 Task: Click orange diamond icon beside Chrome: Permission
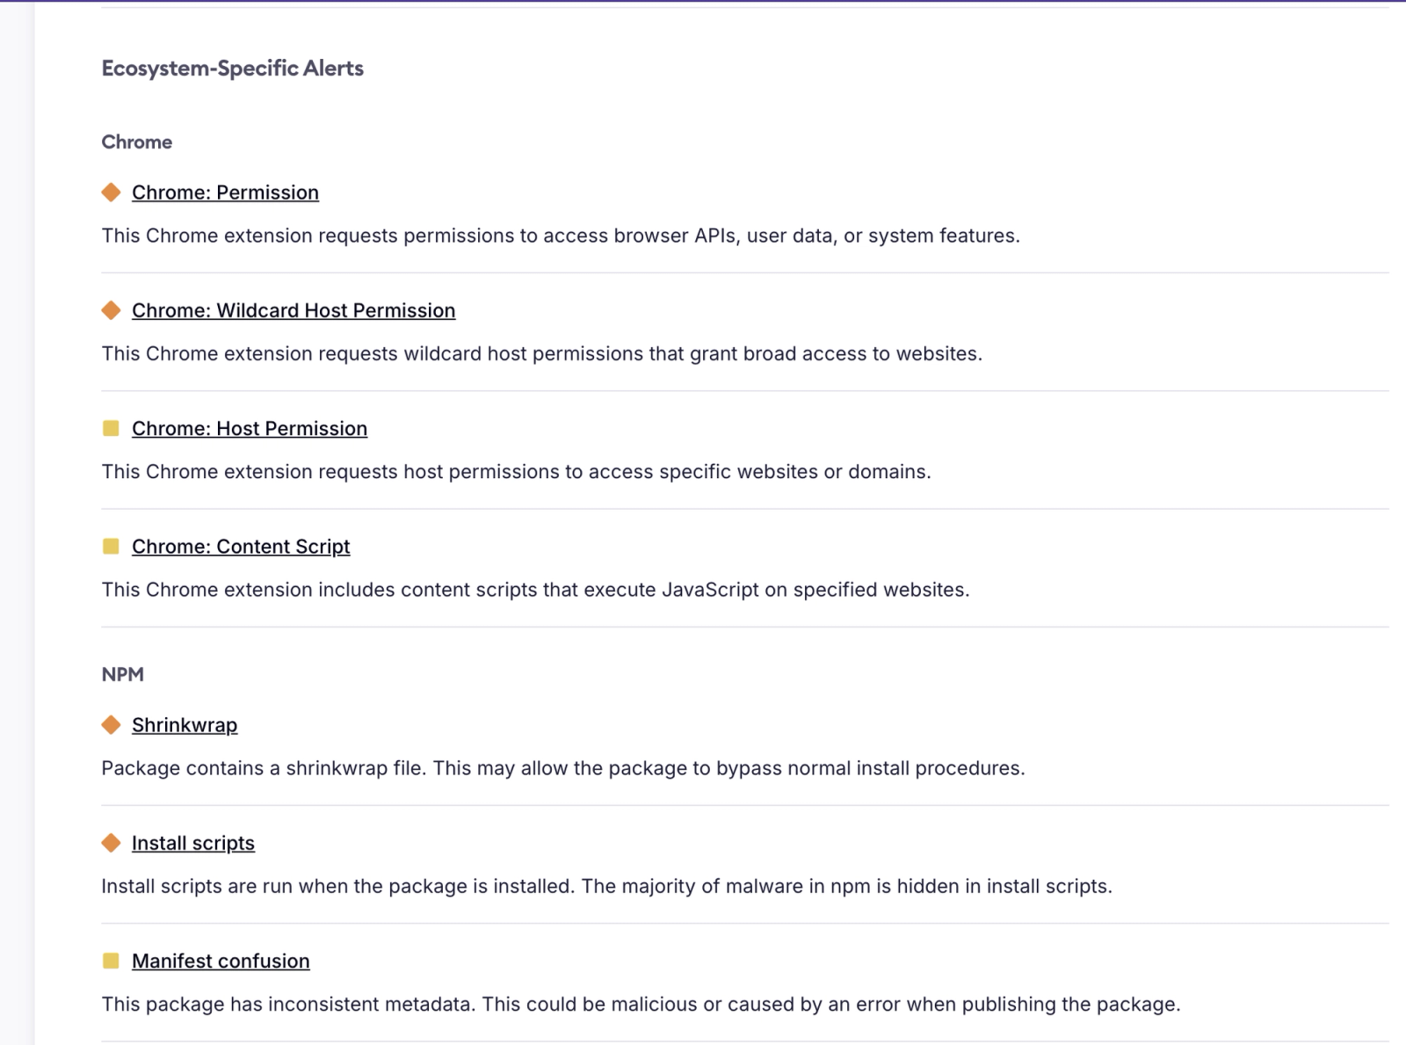pyautogui.click(x=111, y=192)
